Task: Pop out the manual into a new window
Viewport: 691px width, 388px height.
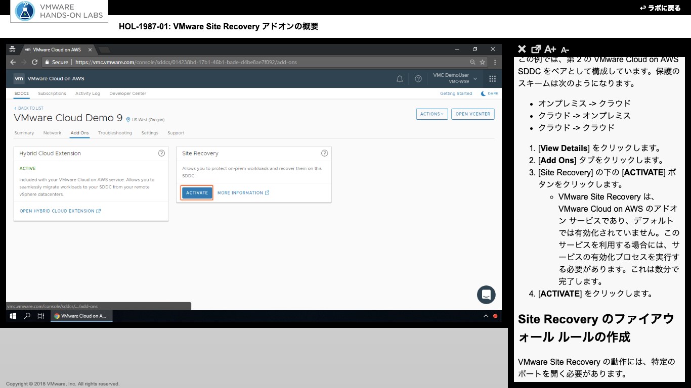Action: point(536,49)
